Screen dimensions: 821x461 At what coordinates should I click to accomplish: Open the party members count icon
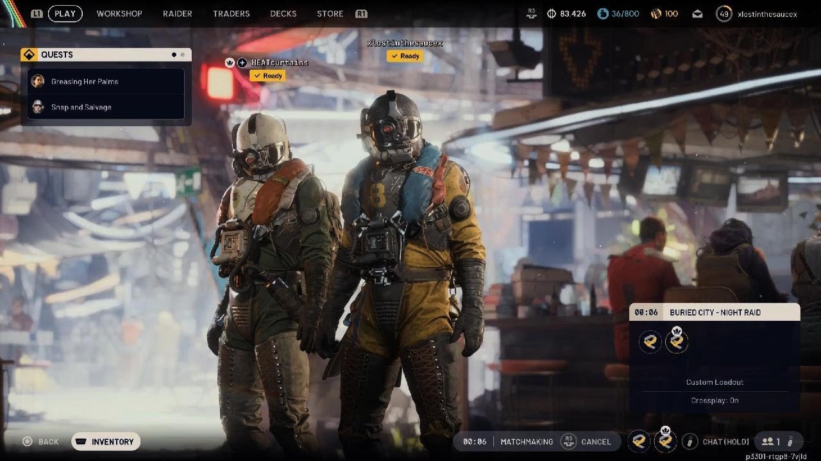coord(770,441)
